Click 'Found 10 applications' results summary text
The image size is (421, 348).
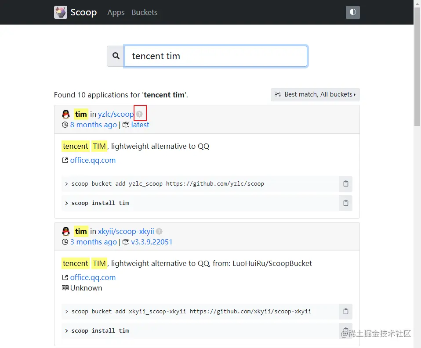tap(121, 95)
